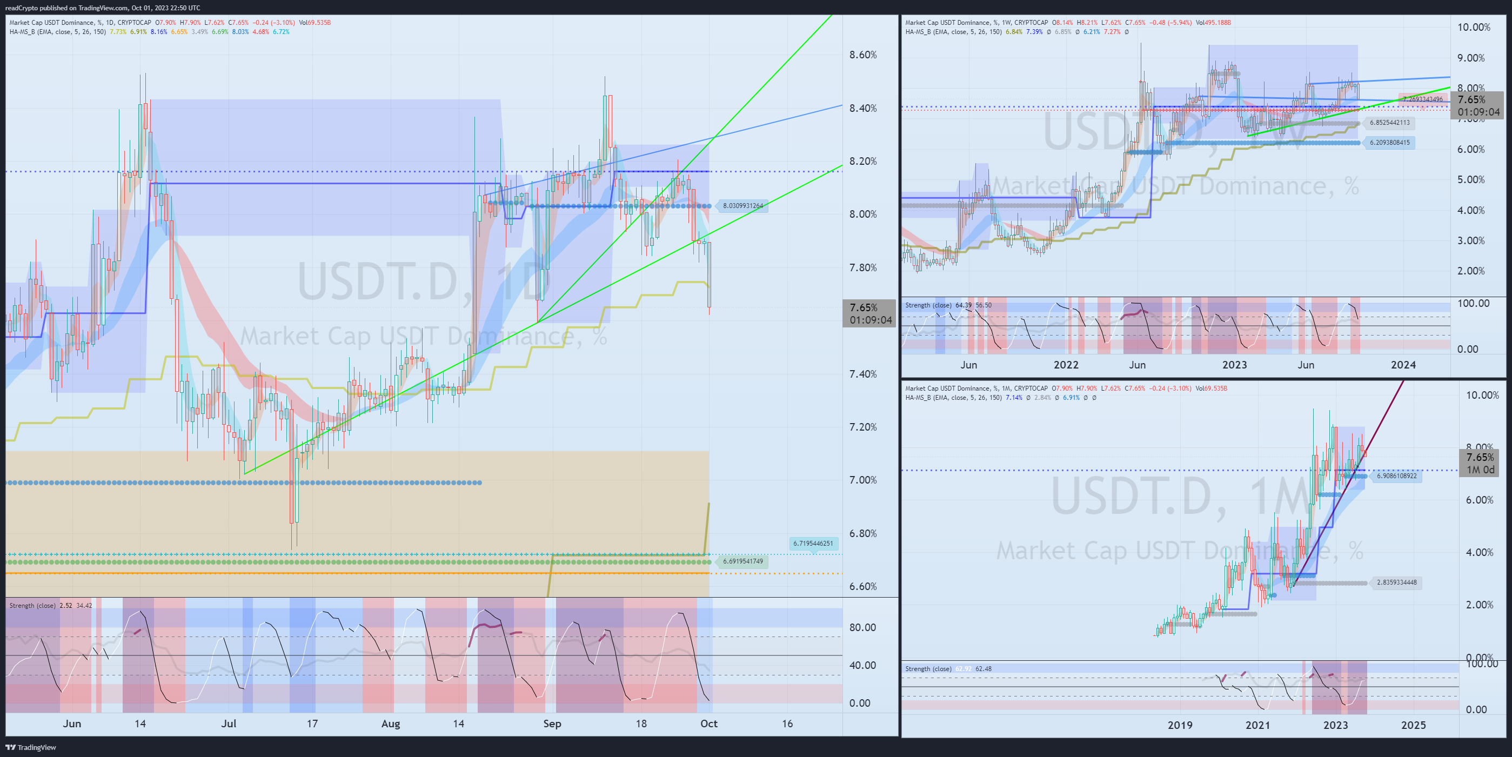The width and height of the screenshot is (1512, 757).
Task: Click the HA-MS_B indicator name on the 1M chart
Action: click(x=919, y=398)
